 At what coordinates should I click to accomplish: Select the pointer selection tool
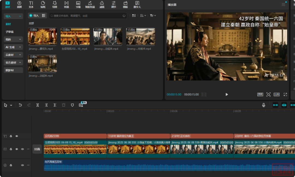[x=5, y=105]
